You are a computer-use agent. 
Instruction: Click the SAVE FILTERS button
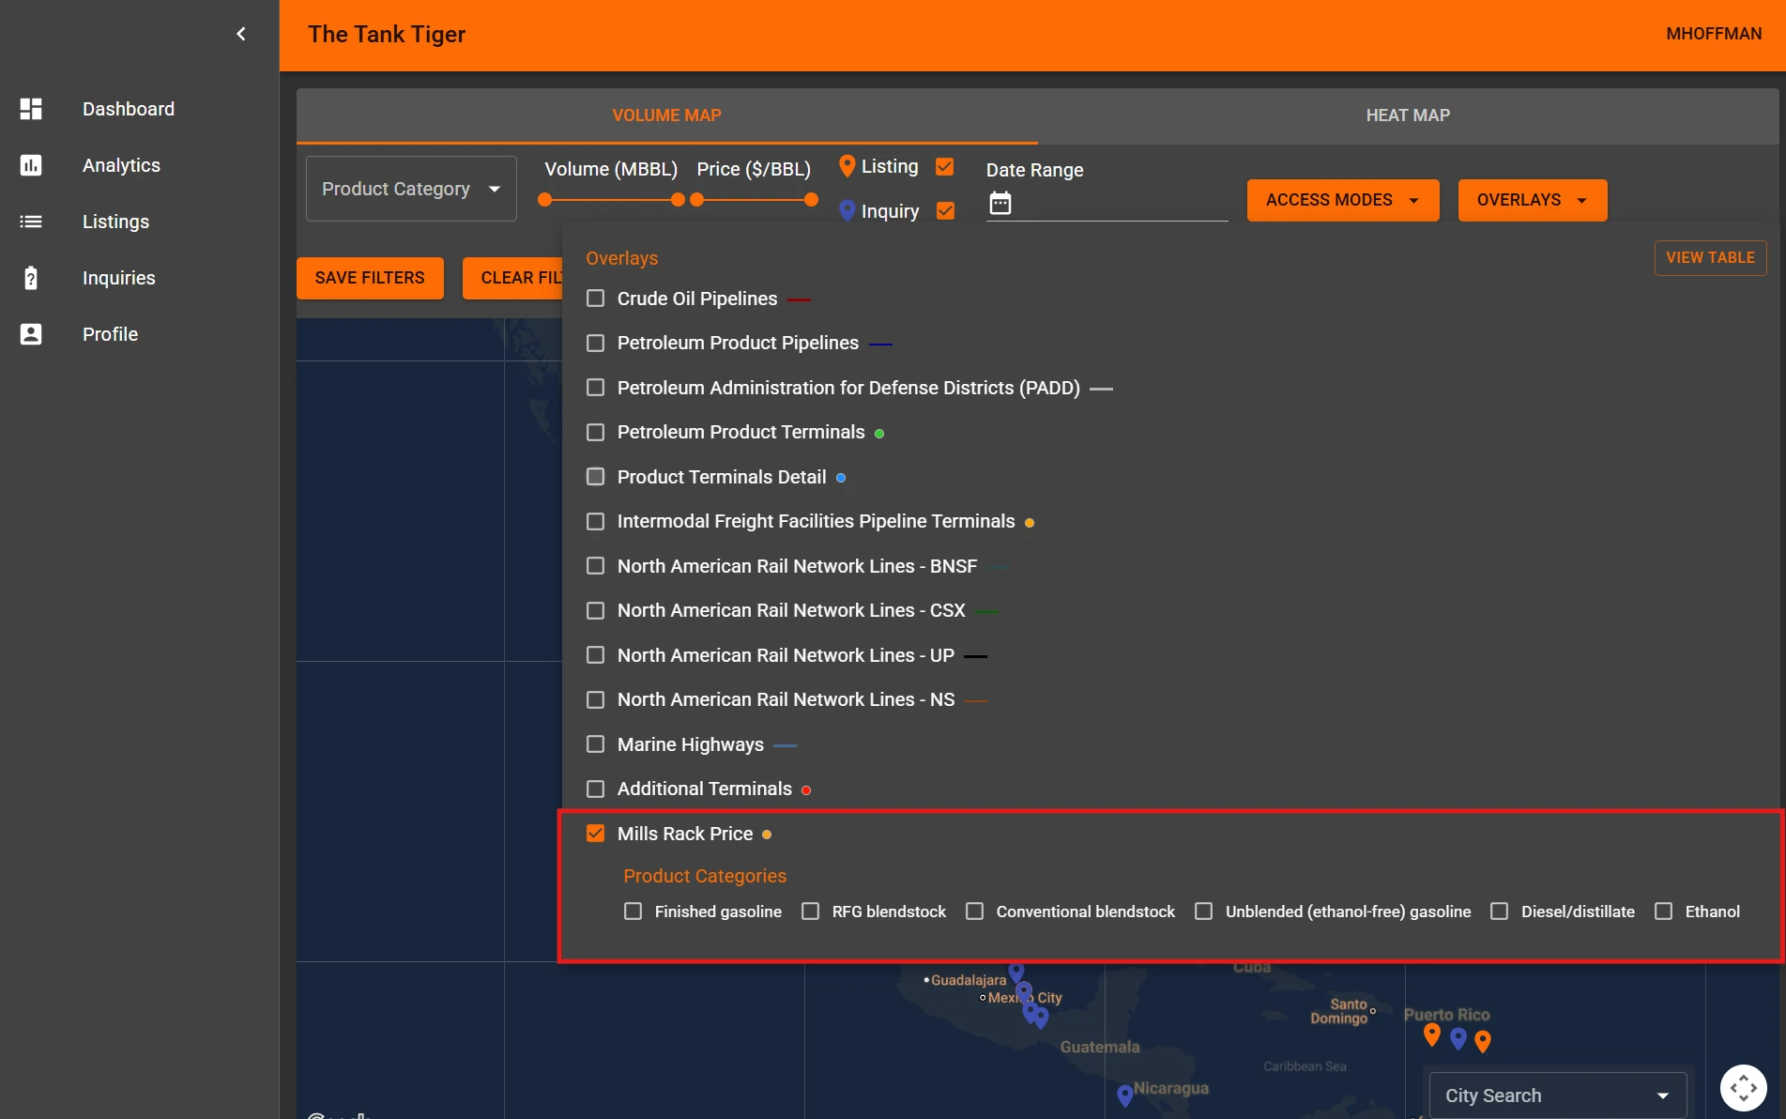click(370, 278)
